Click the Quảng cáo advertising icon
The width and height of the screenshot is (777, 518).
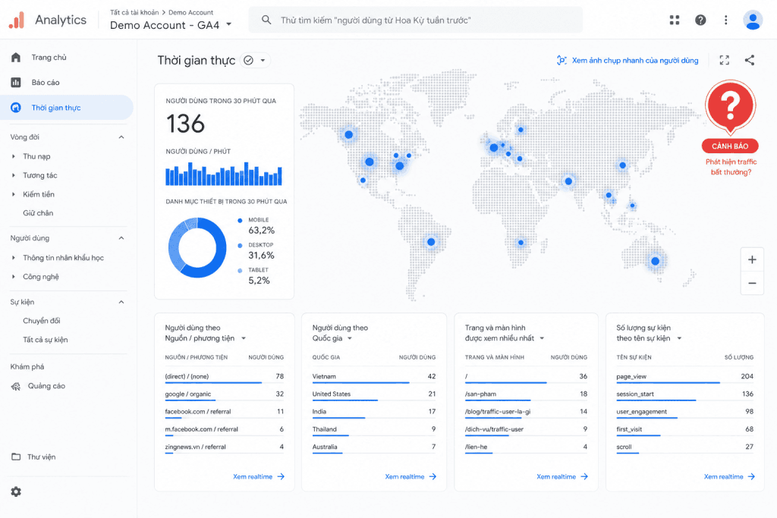[x=16, y=386]
